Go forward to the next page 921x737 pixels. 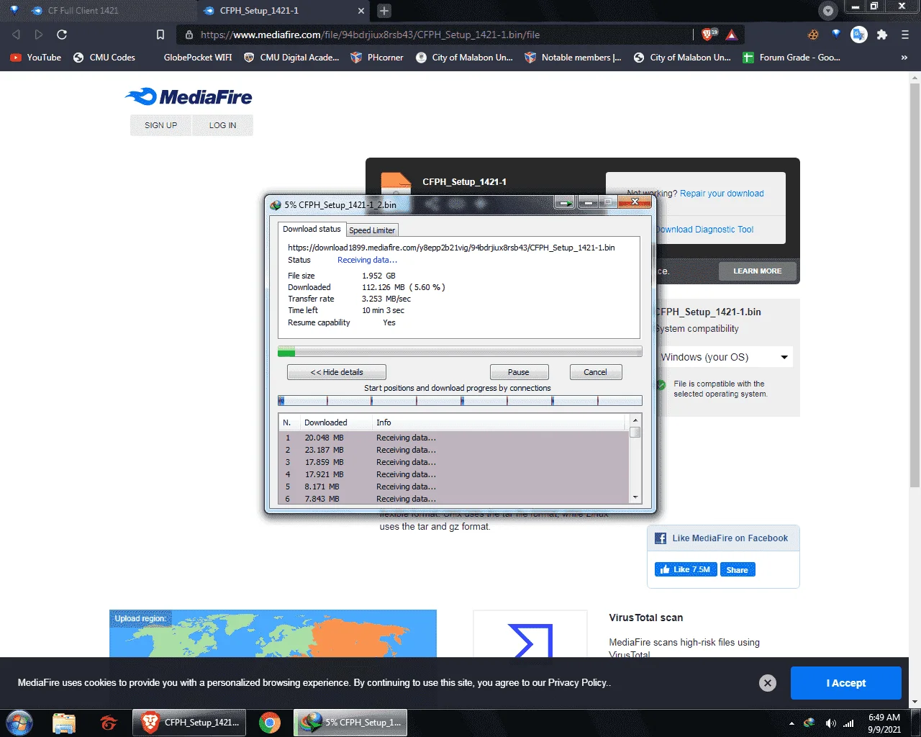click(x=39, y=35)
